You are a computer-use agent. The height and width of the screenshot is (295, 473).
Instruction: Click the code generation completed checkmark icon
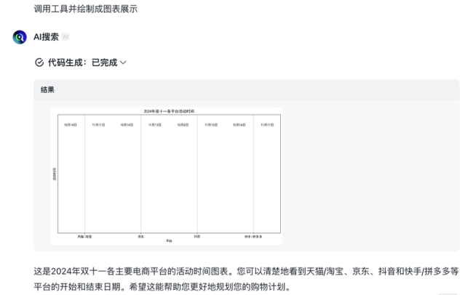click(x=39, y=62)
